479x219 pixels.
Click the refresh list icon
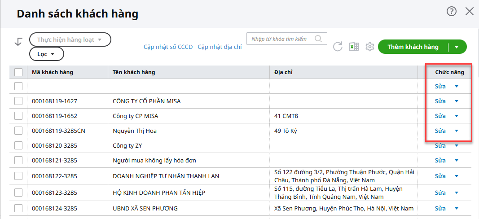(338, 47)
